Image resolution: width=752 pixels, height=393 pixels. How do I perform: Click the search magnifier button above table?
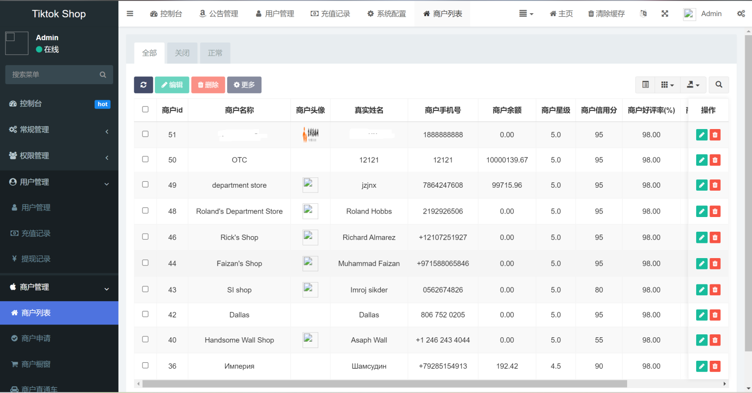coord(718,85)
